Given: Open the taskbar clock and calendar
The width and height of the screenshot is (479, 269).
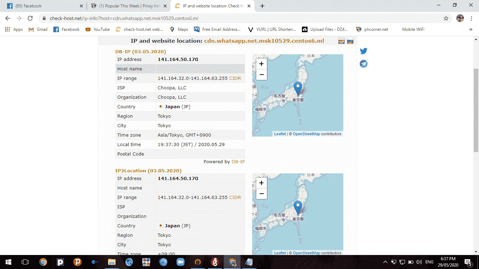Looking at the screenshot, I should [448, 262].
